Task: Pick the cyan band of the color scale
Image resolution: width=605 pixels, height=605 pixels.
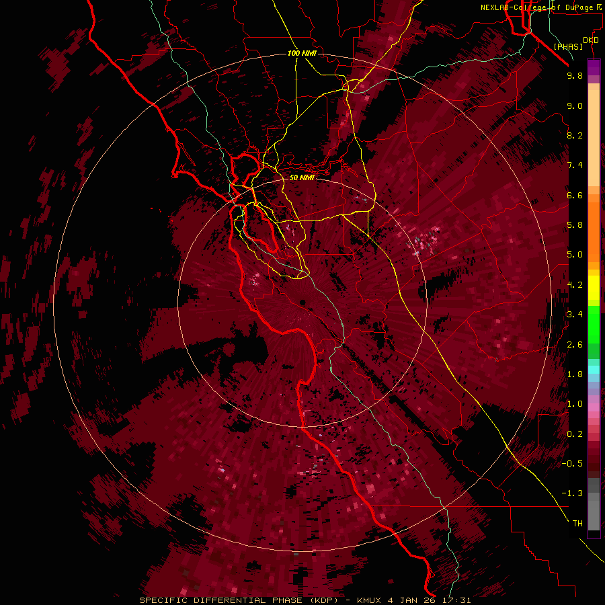Action: (x=594, y=369)
